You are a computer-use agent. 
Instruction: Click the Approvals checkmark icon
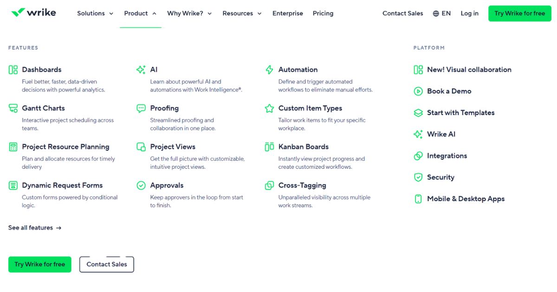click(x=141, y=185)
